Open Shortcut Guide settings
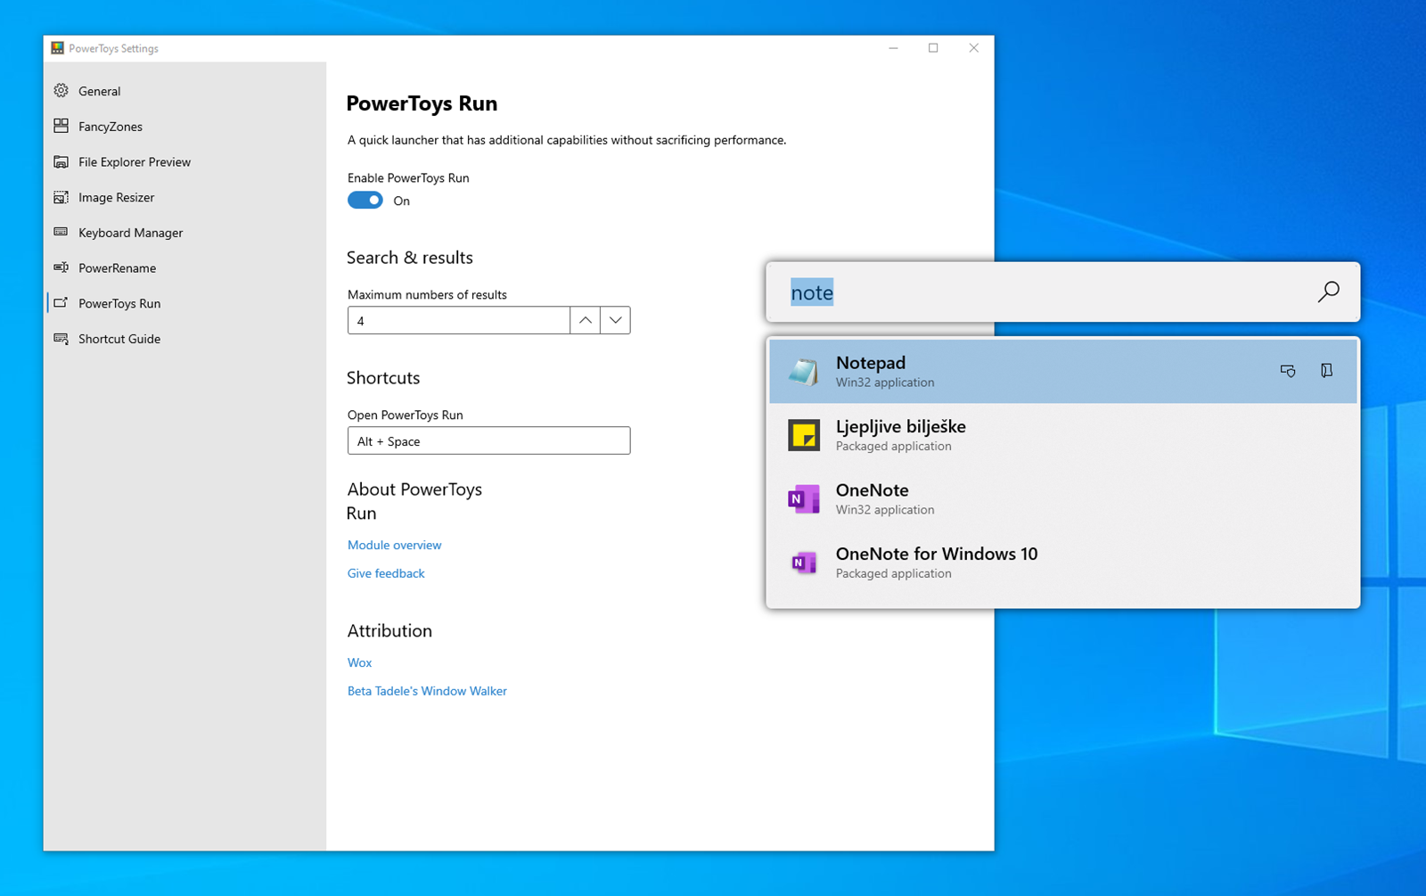The image size is (1426, 896). 185,339
